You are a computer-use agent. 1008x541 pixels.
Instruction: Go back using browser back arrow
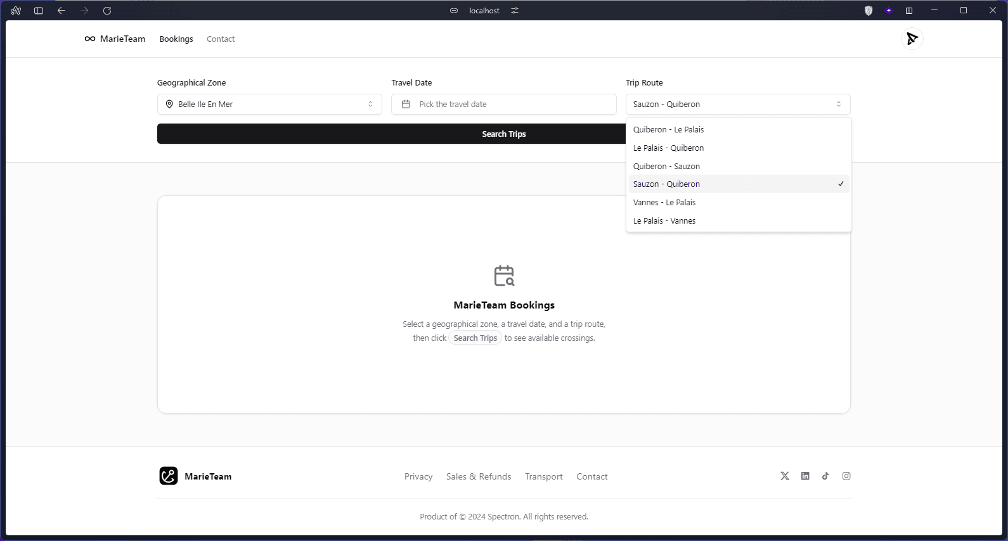click(61, 11)
